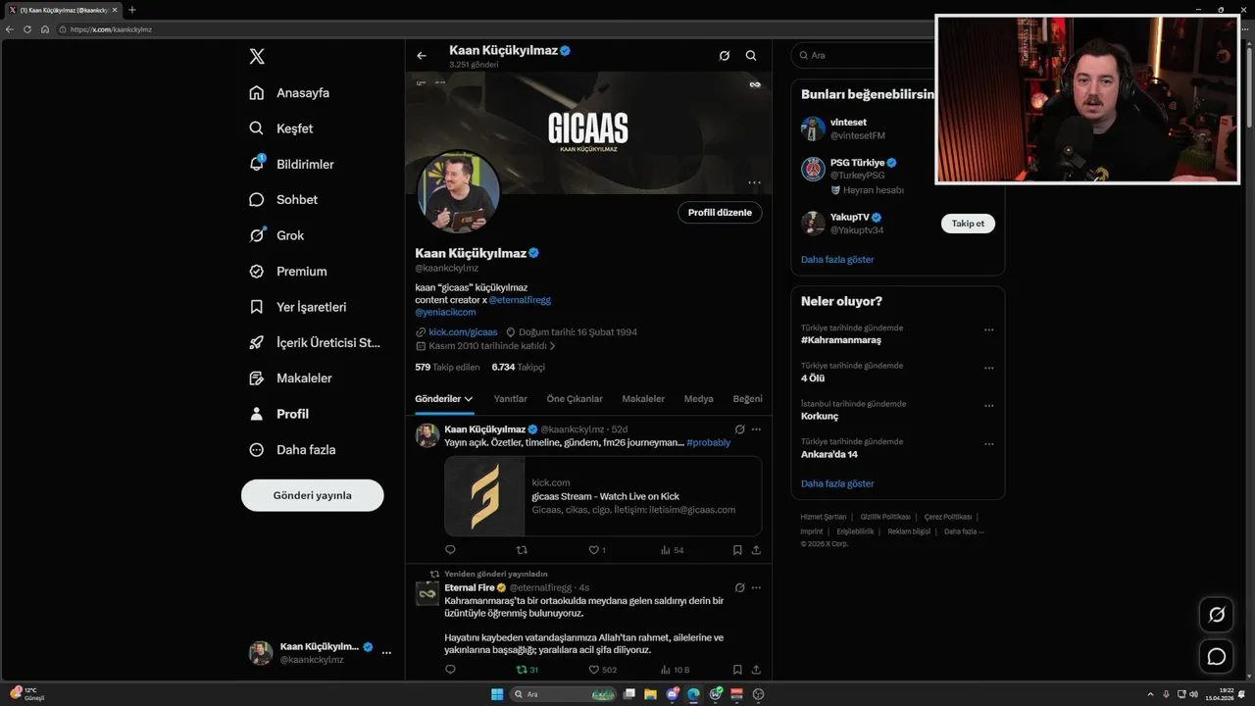This screenshot has width=1255, height=706.
Task: View analytics showing 54 views
Action: point(673,550)
